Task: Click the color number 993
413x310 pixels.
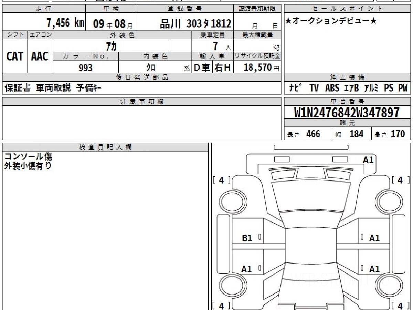Action: pos(85,68)
